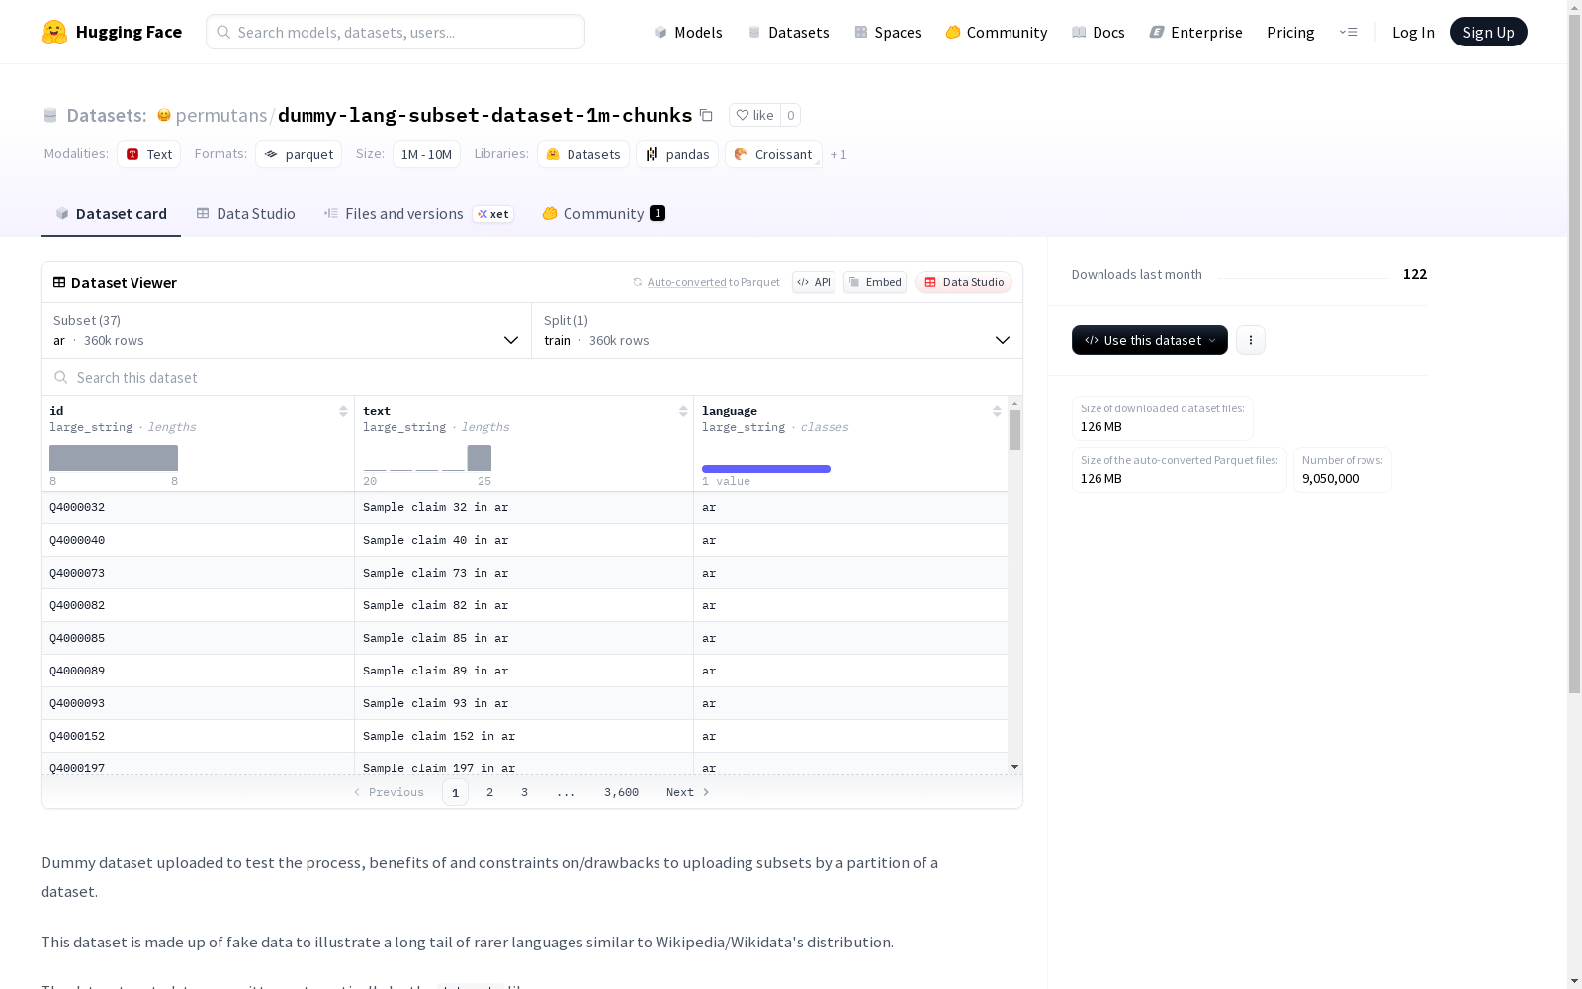Select current page 1 in pagination
This screenshot has height=989, width=1582.
coord(455,792)
